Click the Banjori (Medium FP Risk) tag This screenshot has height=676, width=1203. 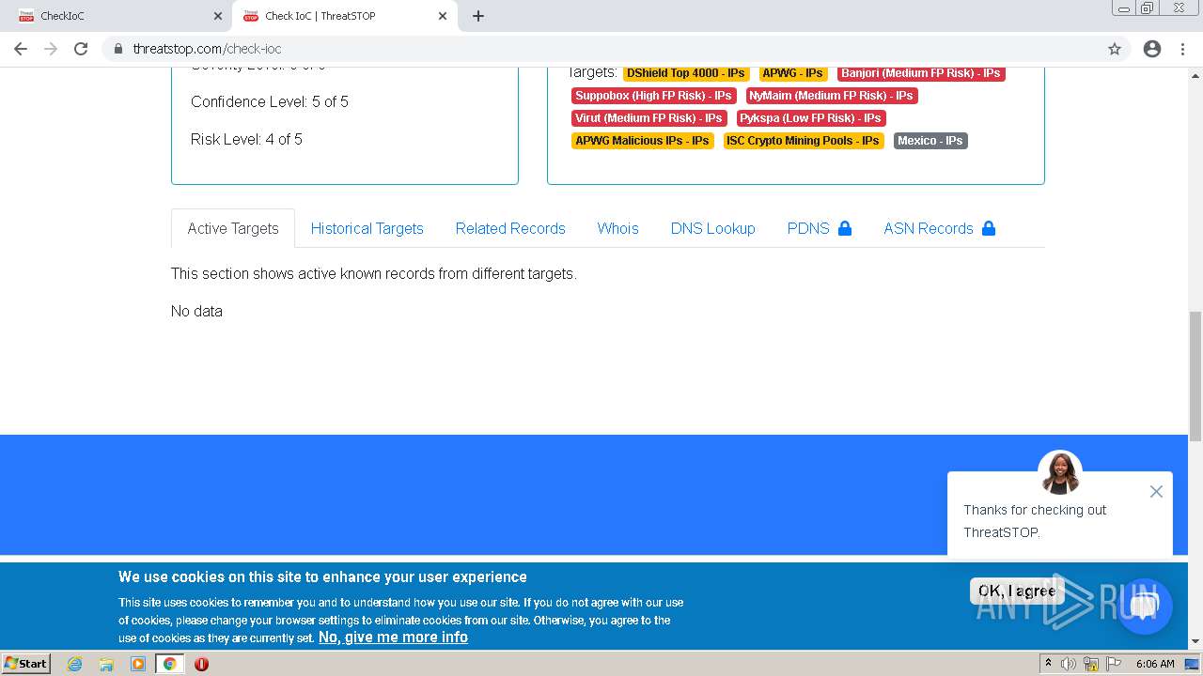[x=921, y=73]
